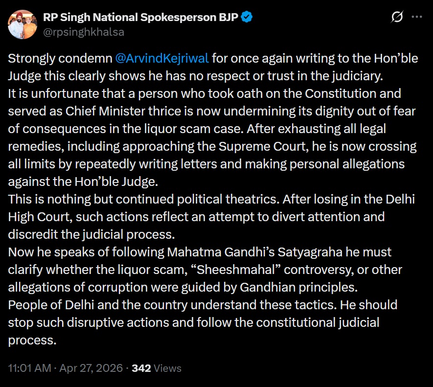Click the Apr 27, 2026 date

(91, 368)
